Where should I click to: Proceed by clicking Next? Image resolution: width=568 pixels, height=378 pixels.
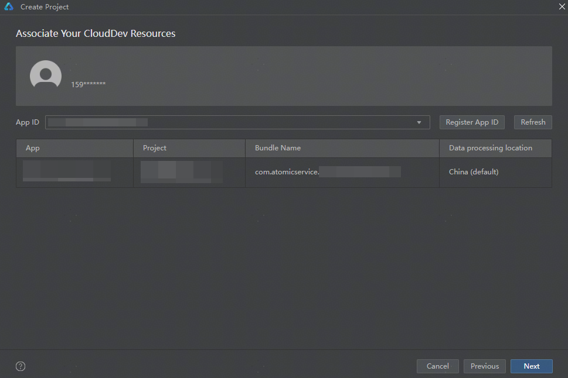(x=532, y=366)
